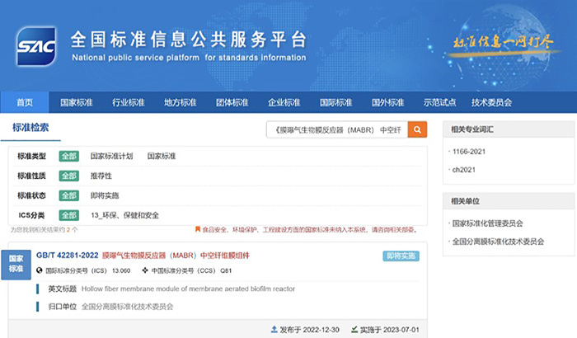The image size is (577, 338).
Task: Open the 团体标准 navigation menu
Action: (232, 102)
